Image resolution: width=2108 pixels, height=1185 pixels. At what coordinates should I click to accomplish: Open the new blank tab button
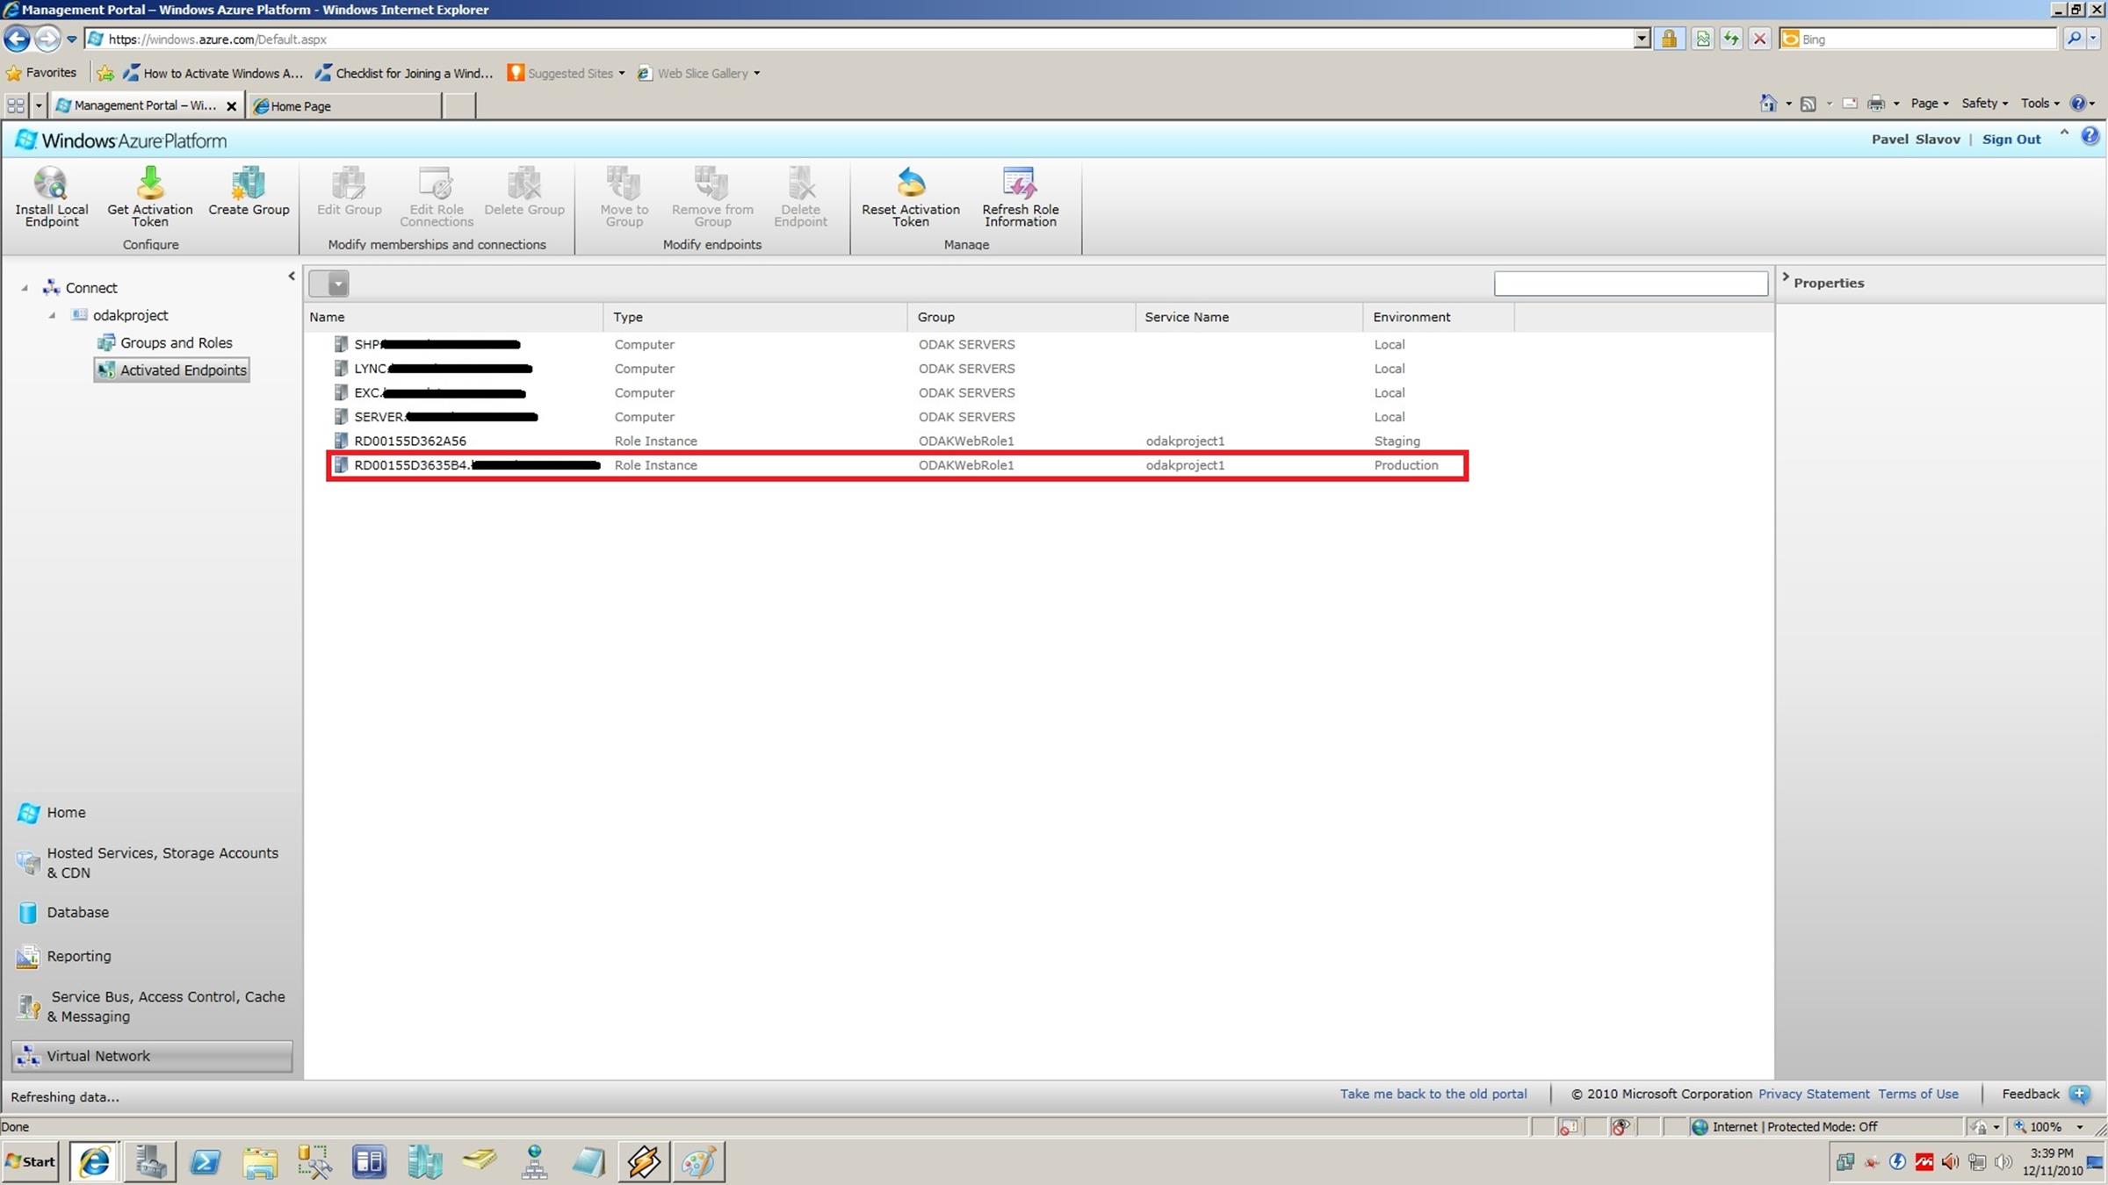point(458,105)
